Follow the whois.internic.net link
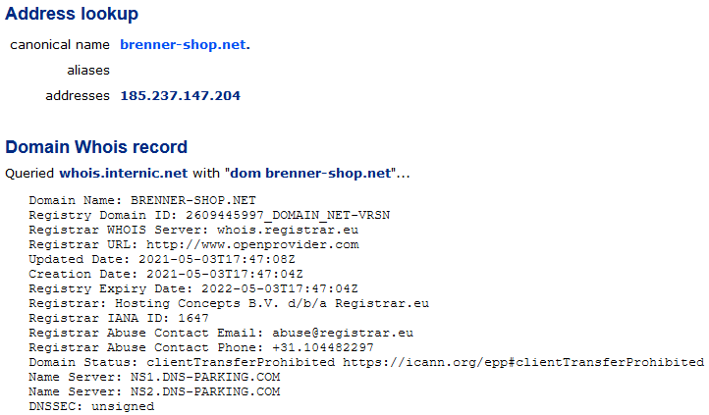709x415 pixels. 124,174
